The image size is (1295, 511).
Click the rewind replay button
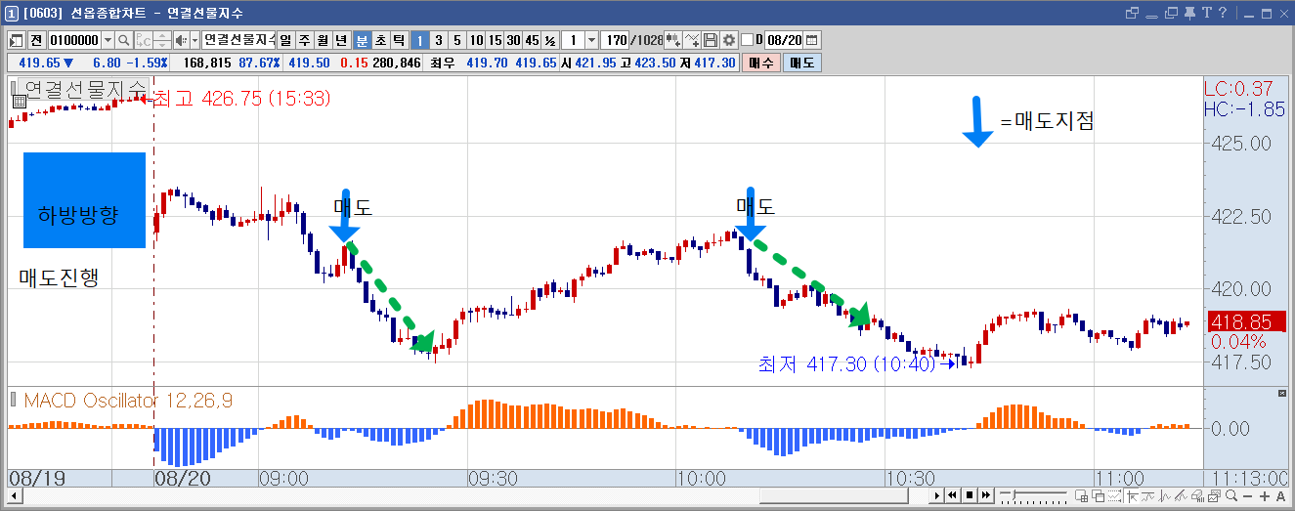(952, 495)
